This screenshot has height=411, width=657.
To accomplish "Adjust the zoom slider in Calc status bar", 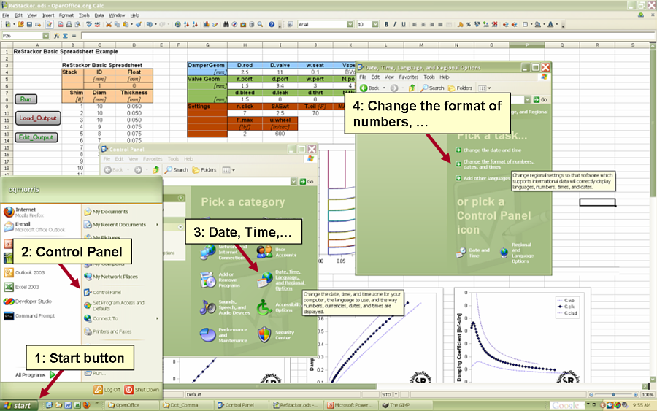I will [x=613, y=395].
